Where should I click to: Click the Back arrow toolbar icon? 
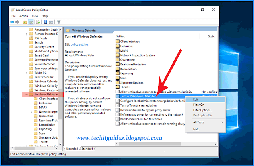tap(12, 22)
